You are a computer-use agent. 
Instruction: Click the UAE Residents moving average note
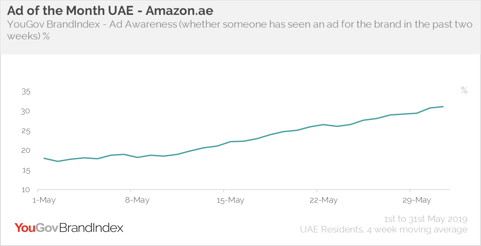point(384,229)
